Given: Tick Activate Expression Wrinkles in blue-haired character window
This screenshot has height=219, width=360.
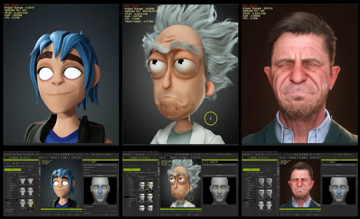Looking at the screenshot, I should click(x=85, y=167).
